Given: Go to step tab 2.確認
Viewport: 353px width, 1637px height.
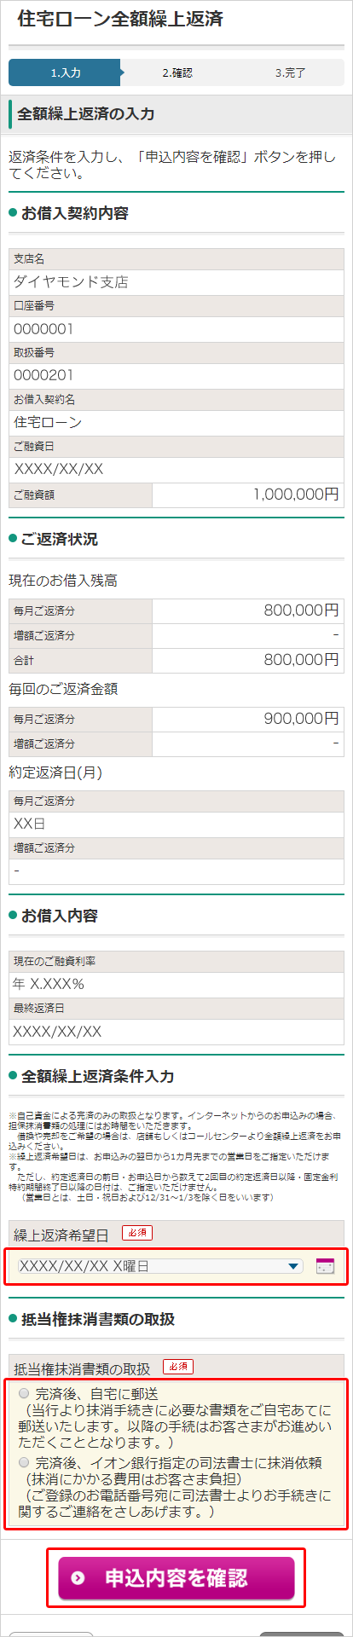Looking at the screenshot, I should click(x=177, y=72).
